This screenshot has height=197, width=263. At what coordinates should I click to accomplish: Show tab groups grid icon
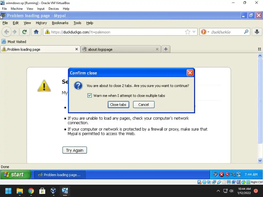click(x=259, y=49)
